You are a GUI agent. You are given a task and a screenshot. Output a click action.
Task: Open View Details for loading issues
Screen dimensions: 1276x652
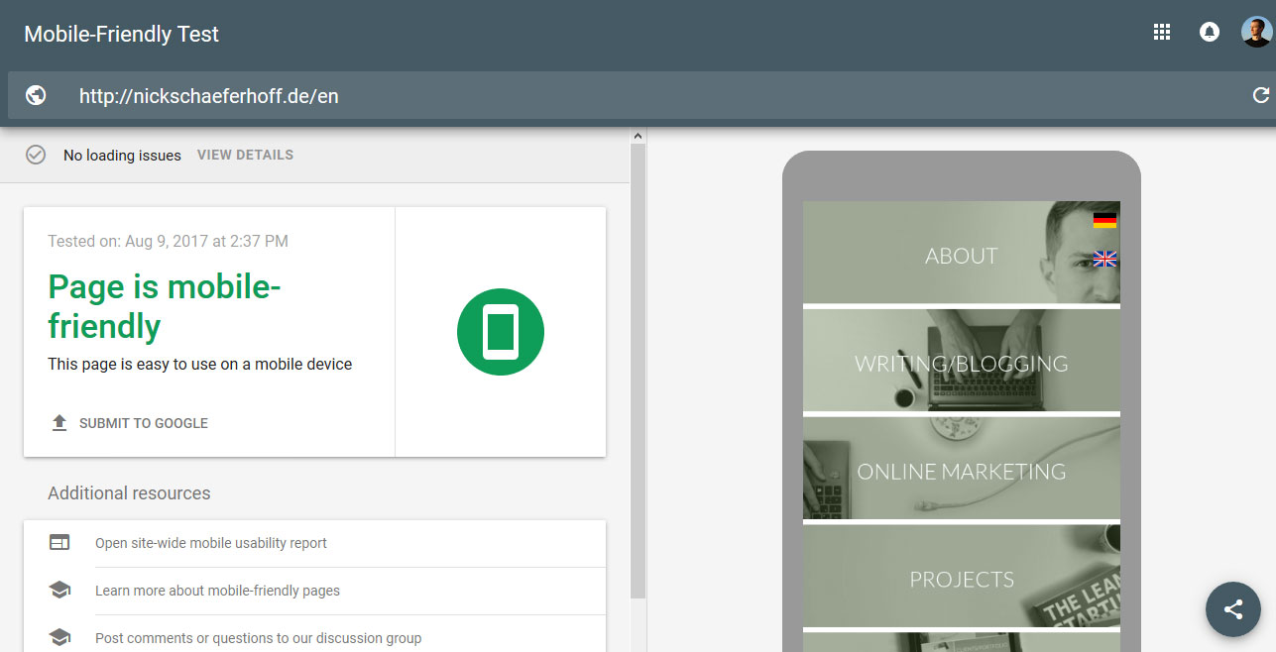(x=245, y=155)
